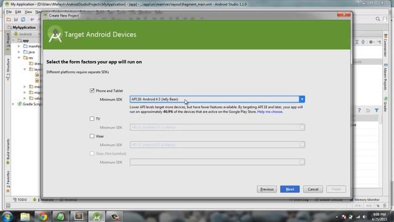Click the Finish button

(336, 189)
